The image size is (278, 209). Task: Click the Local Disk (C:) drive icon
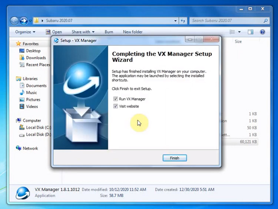pos(22,127)
